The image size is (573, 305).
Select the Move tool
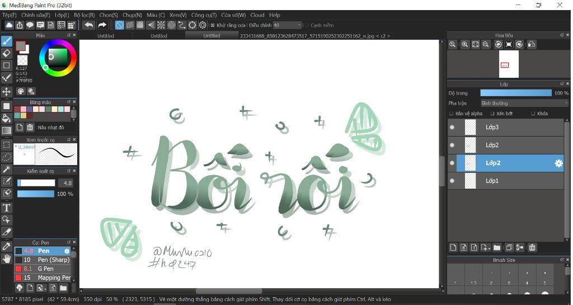click(7, 91)
